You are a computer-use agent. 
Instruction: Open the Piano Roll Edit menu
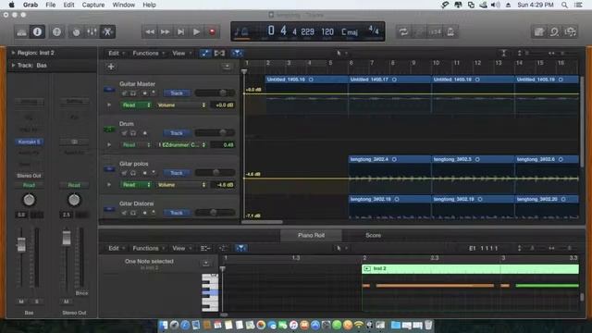pos(116,248)
